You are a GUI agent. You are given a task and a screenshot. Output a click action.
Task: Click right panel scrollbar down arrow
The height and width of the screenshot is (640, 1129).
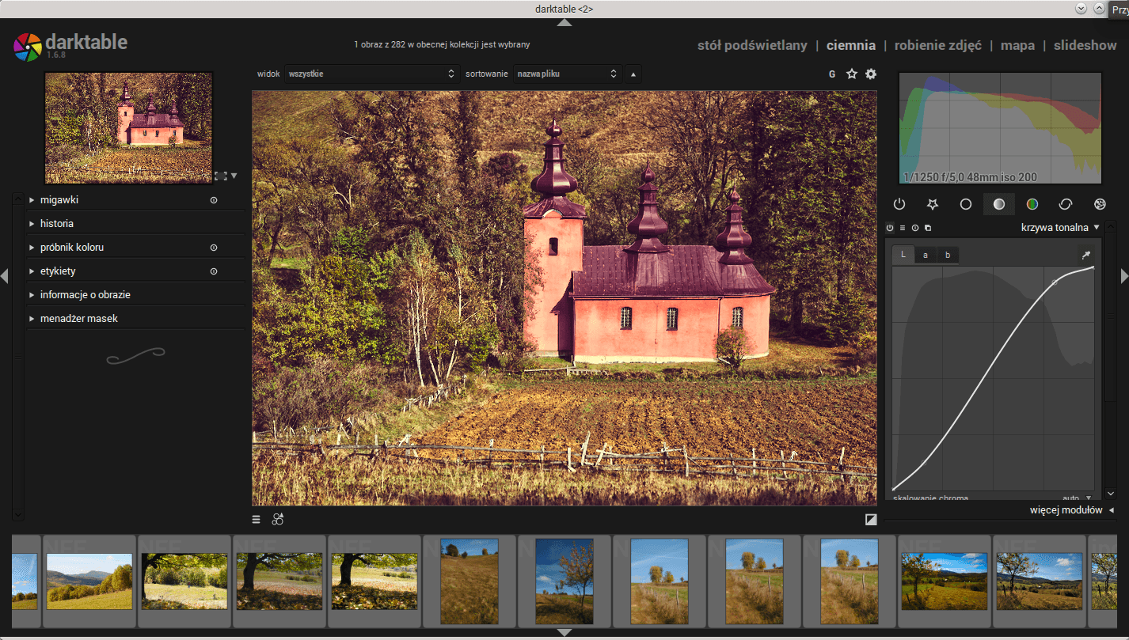tap(1111, 494)
